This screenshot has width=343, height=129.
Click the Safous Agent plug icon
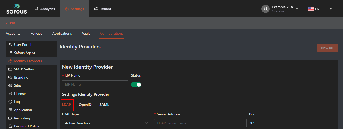coord(10,53)
